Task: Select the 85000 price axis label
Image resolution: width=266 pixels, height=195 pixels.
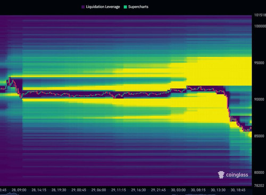Action: [259, 136]
